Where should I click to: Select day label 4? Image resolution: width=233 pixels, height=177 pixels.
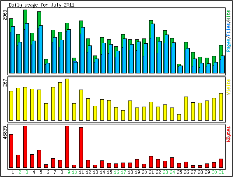(34, 172)
